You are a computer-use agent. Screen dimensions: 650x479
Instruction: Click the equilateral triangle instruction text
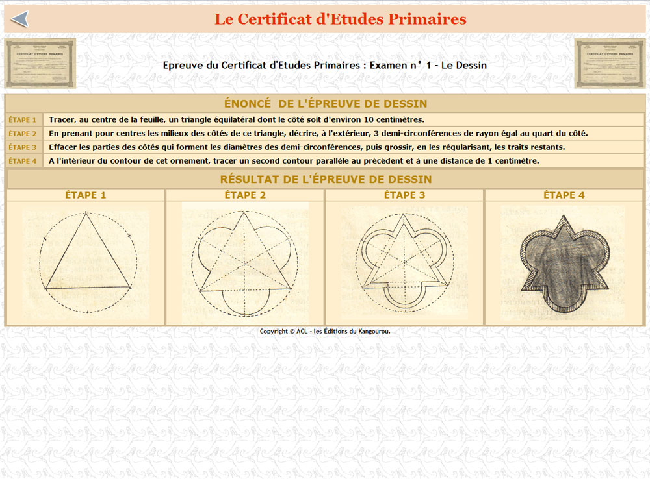pyautogui.click(x=236, y=120)
